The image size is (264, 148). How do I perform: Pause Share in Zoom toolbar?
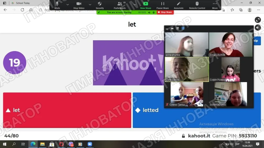(162, 5)
